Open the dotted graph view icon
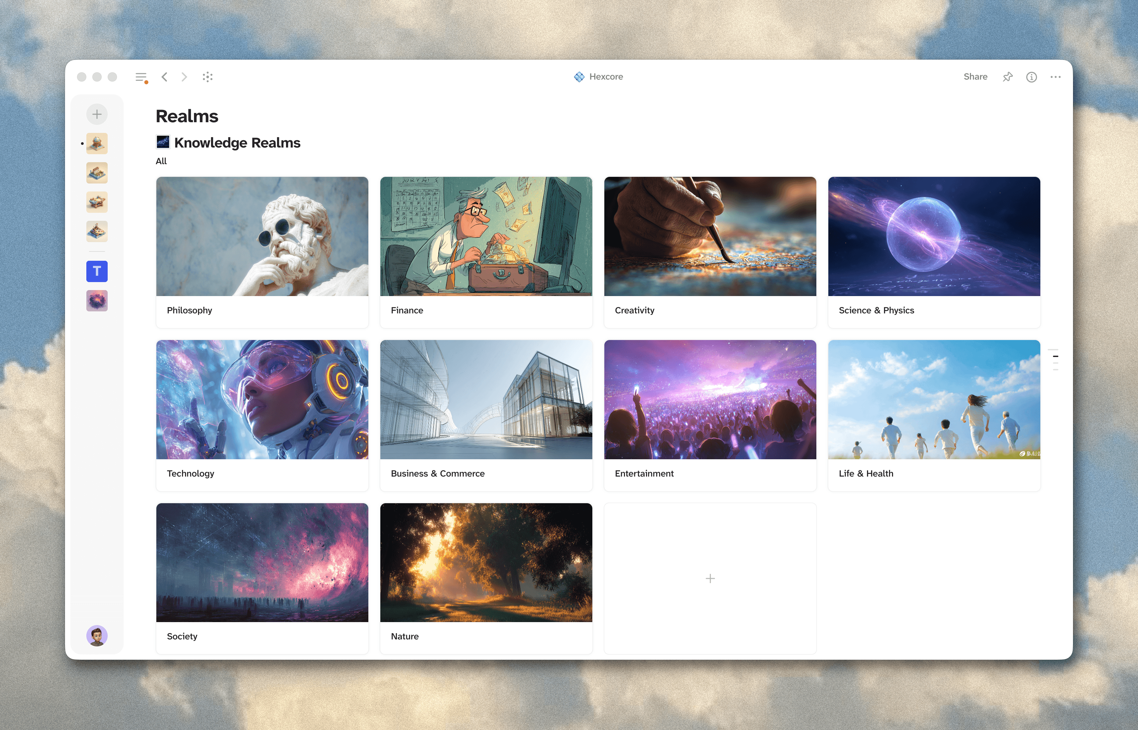 [207, 77]
